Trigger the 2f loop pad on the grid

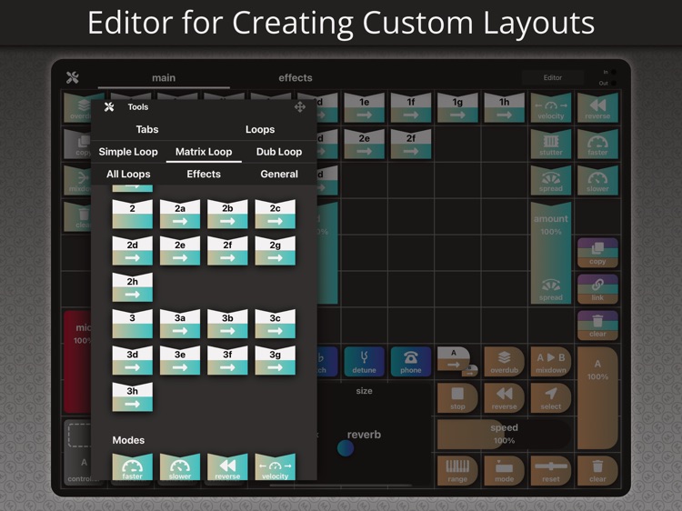[x=411, y=144]
